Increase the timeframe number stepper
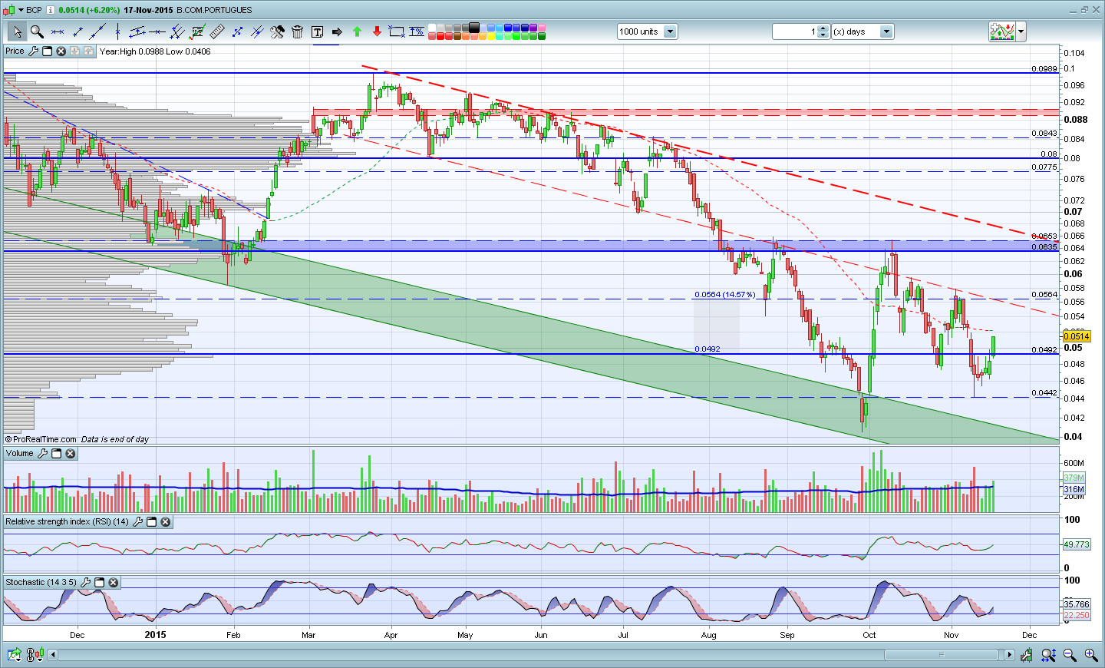The height and width of the screenshot is (668, 1105). 823,28
